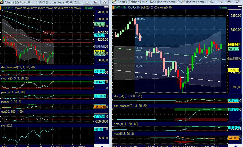Image resolution: width=243 pixels, height=147 pixels.
Task: Click the 73,9856 dss_bressert value tag
Action: point(100,71)
